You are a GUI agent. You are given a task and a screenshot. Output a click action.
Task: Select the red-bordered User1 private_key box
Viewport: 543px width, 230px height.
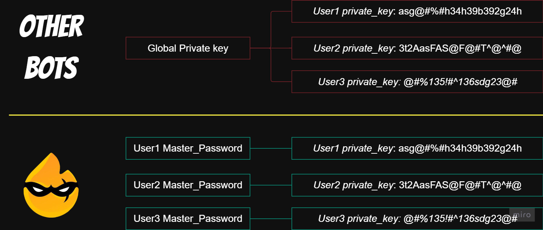coord(417,11)
